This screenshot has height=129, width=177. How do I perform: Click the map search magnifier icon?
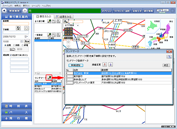tap(66, 21)
